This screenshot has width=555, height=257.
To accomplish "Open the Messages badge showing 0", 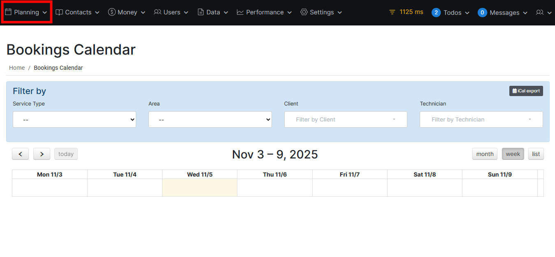I will click(482, 13).
